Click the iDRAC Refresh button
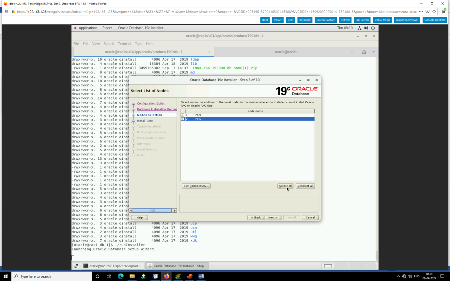The image size is (450, 281). coord(345,20)
